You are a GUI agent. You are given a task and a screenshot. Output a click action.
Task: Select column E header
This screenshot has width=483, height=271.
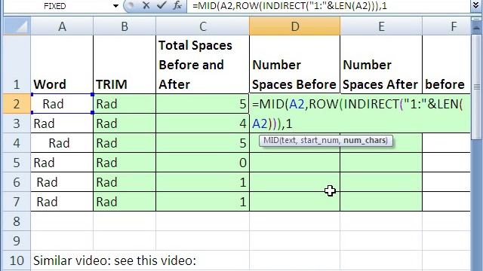coord(381,26)
